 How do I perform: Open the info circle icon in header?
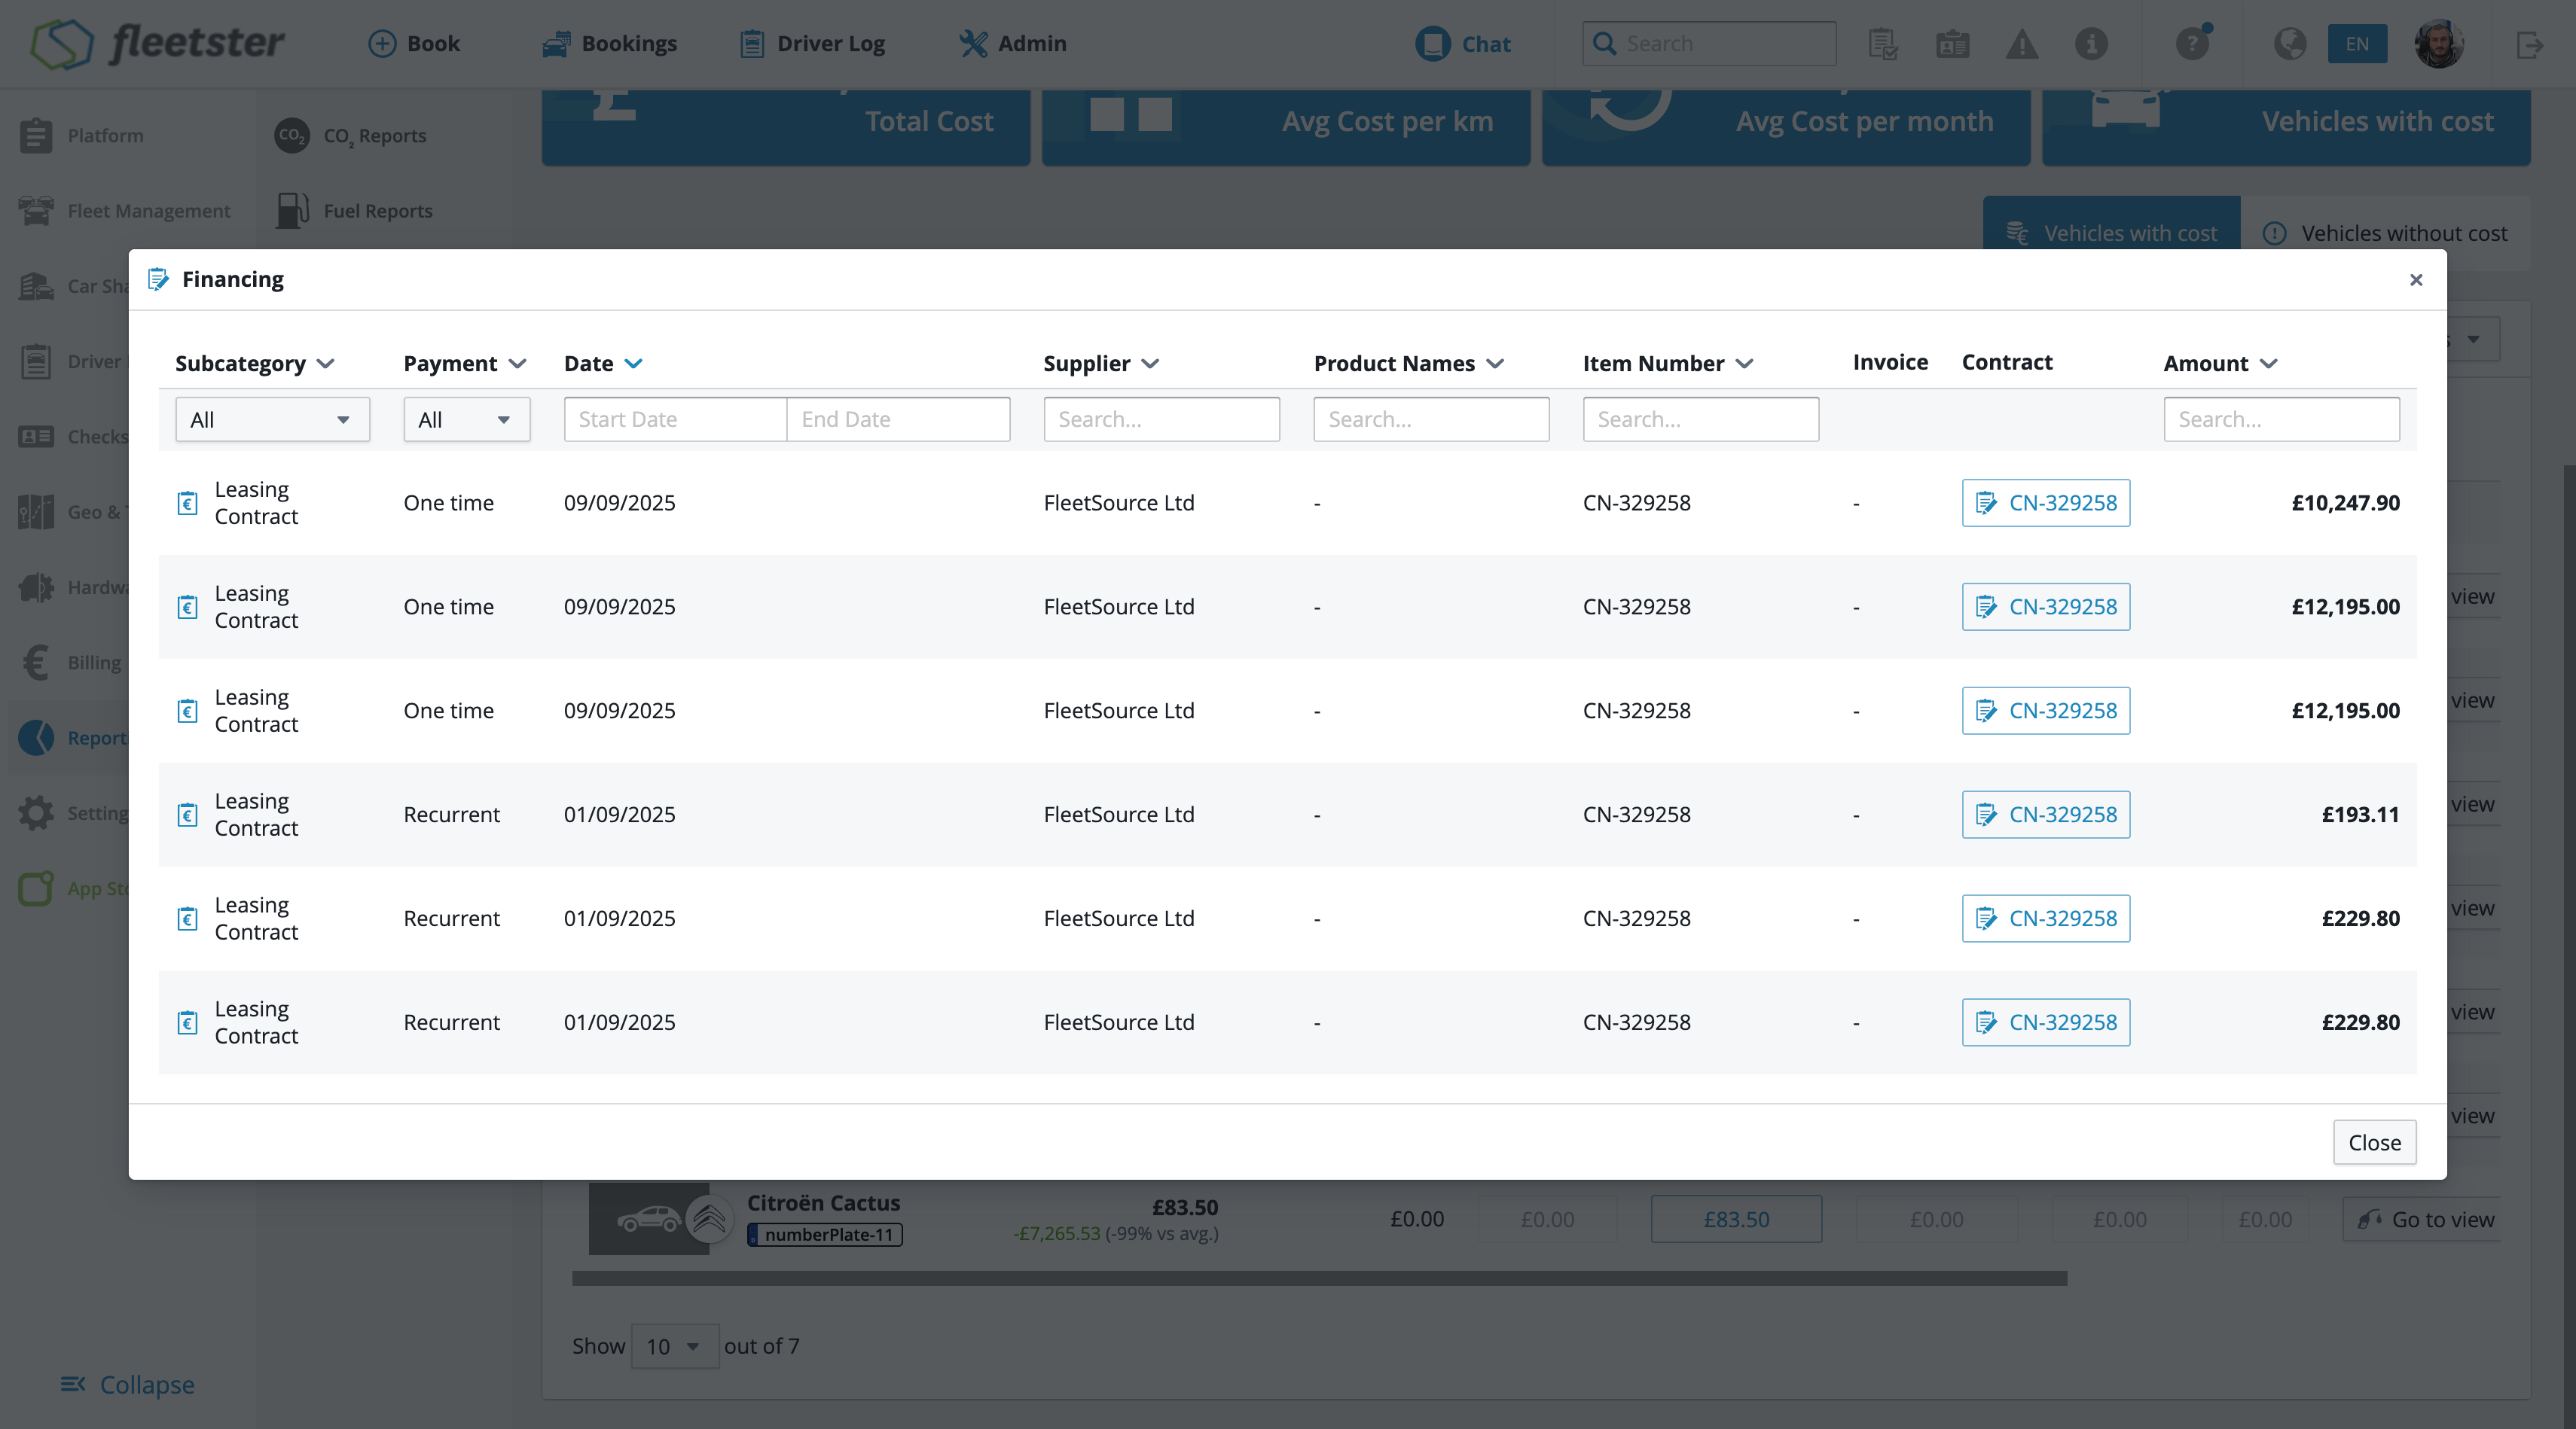click(2091, 44)
